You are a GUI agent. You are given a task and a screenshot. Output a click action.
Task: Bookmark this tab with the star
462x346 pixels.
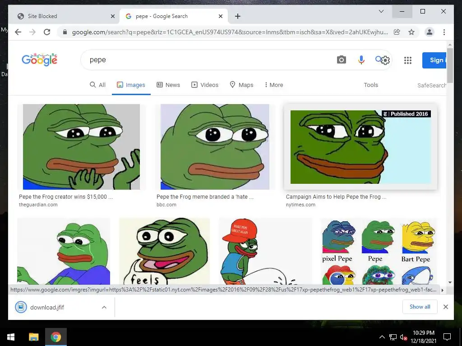coord(411,32)
